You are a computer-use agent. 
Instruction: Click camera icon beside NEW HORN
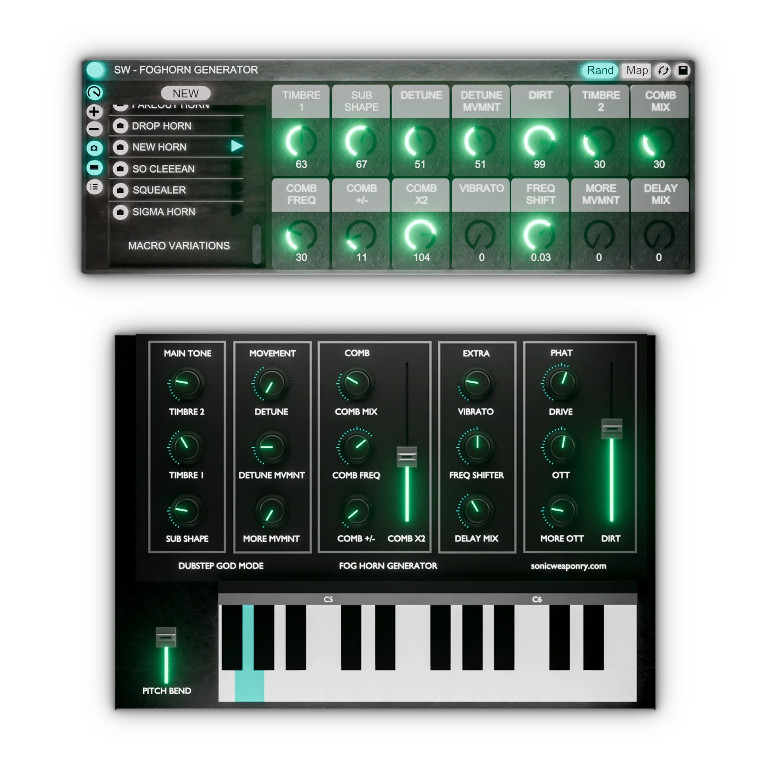tap(120, 147)
